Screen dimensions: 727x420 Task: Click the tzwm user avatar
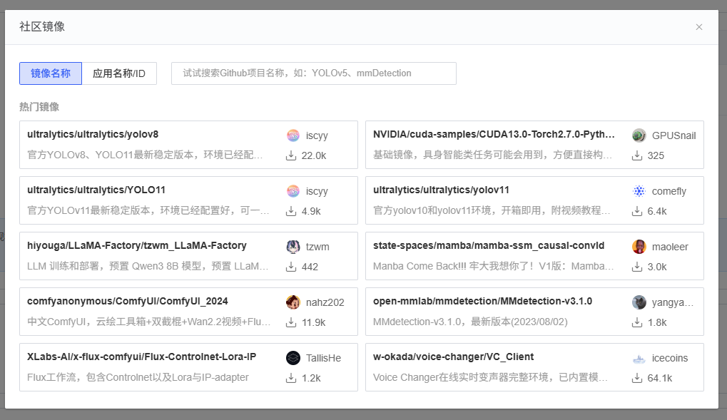coord(293,247)
